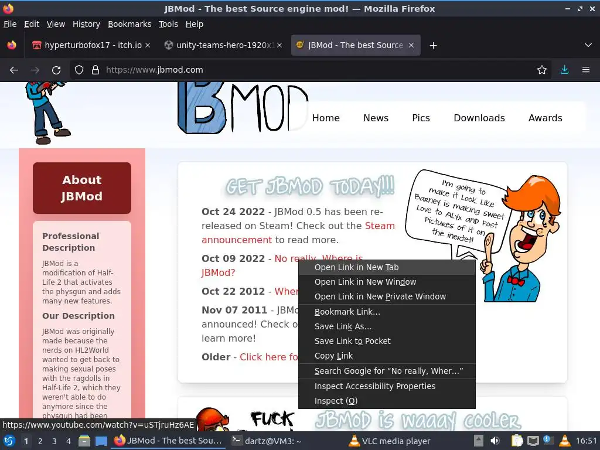Open the volume speaker tray icon
Screen dimensions: 600x450
495,441
